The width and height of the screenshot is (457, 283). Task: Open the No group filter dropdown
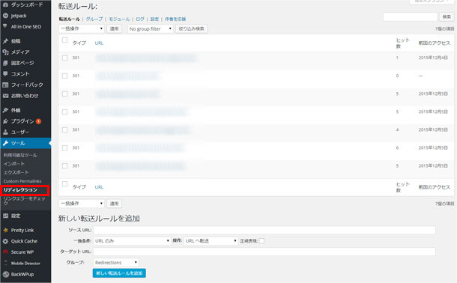pos(151,28)
